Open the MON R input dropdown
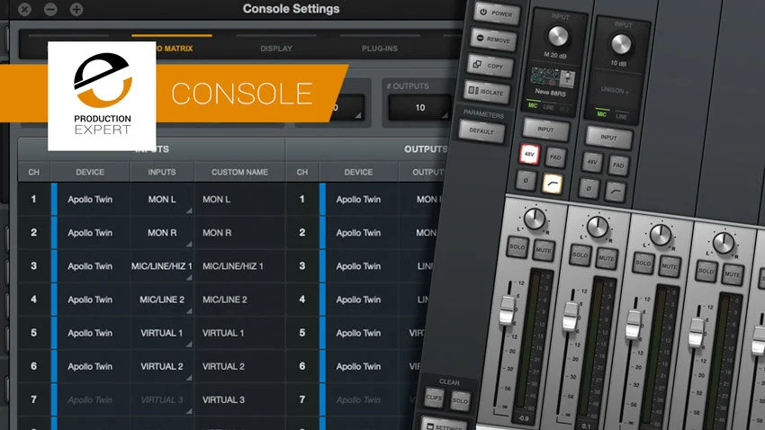 [x=162, y=233]
